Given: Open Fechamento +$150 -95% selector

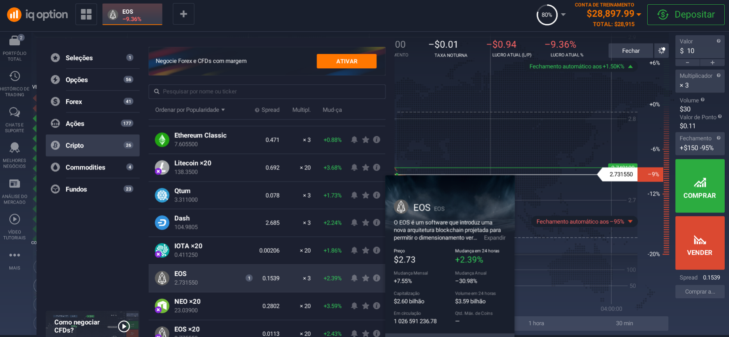Looking at the screenshot, I should point(700,143).
